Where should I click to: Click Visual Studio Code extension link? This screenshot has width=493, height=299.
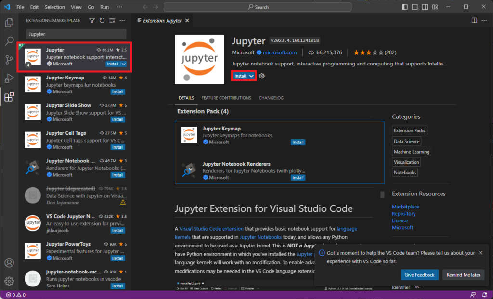(211, 229)
